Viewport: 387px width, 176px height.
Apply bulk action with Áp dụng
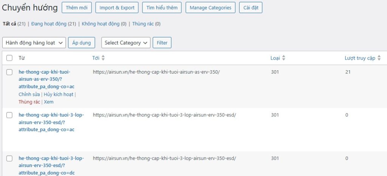(82, 43)
